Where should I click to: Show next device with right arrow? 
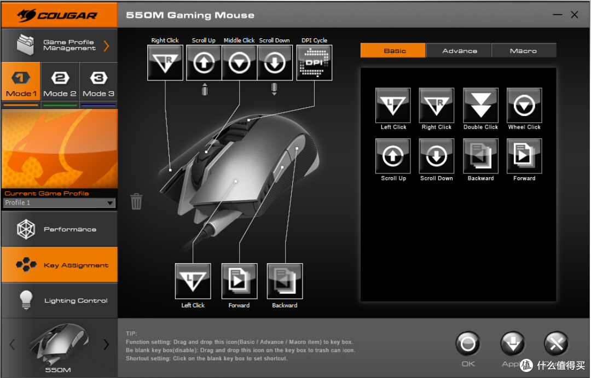pos(106,344)
